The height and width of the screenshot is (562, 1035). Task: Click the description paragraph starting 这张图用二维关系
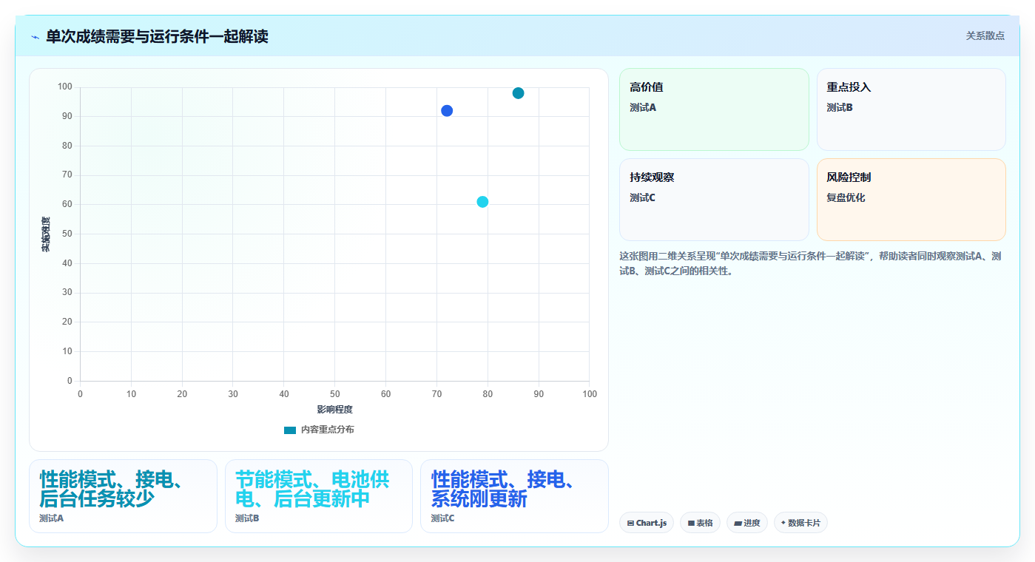(811, 263)
